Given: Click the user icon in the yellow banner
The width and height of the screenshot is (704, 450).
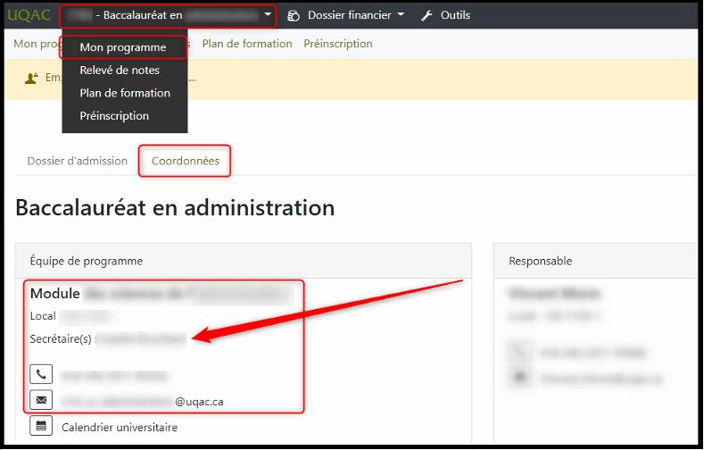Looking at the screenshot, I should [31, 79].
